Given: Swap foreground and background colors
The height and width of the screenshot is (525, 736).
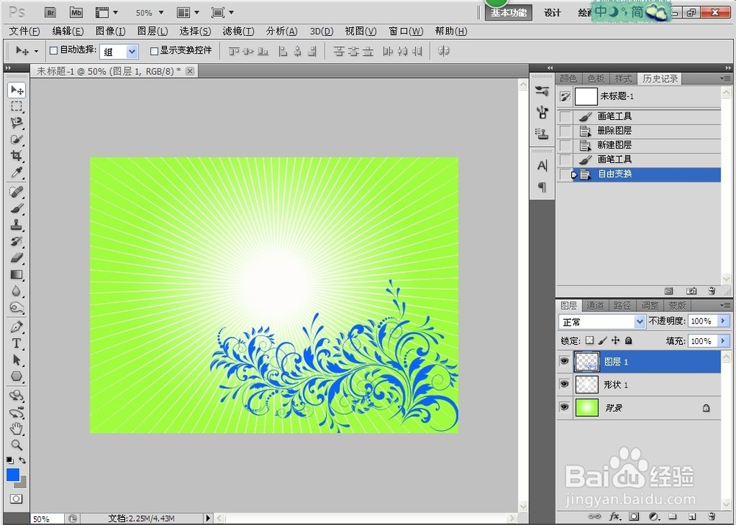Looking at the screenshot, I should tap(23, 461).
